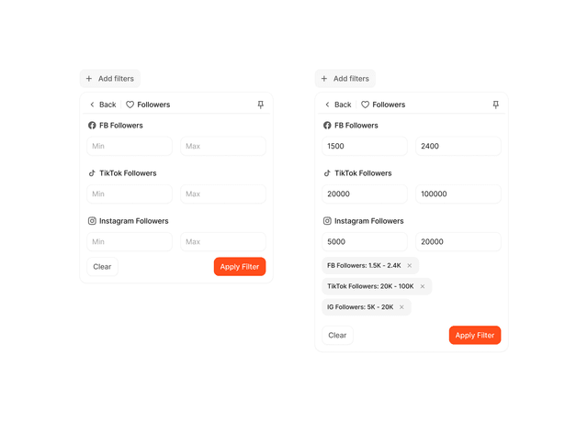This screenshot has width=588, height=421.
Task: Apply Filter in the right panel
Action: (475, 336)
